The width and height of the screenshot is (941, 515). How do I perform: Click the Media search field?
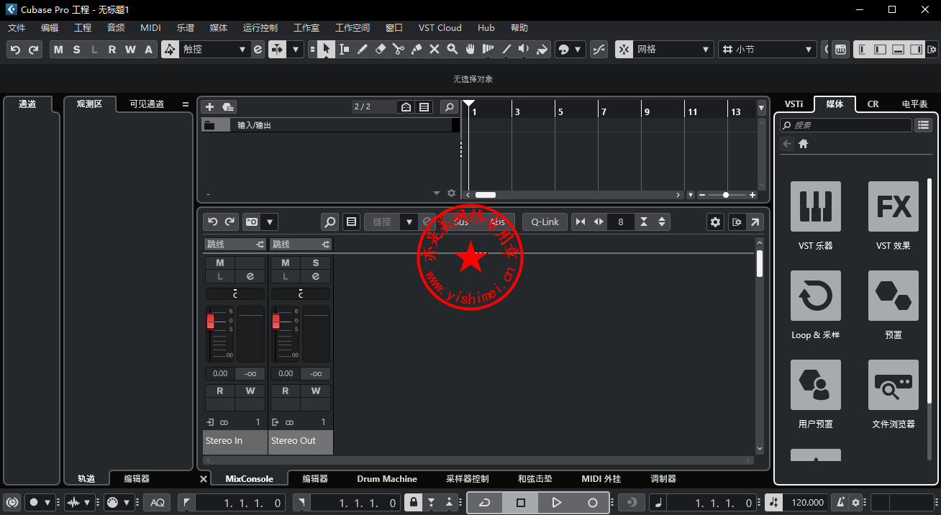coord(846,125)
